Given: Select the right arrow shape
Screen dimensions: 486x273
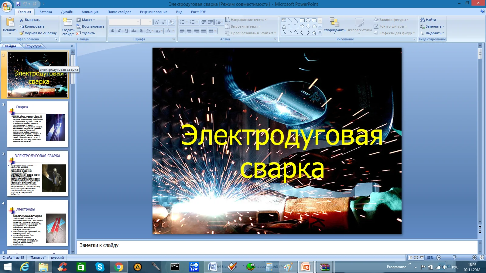Looking at the screenshot, I should point(302,26).
